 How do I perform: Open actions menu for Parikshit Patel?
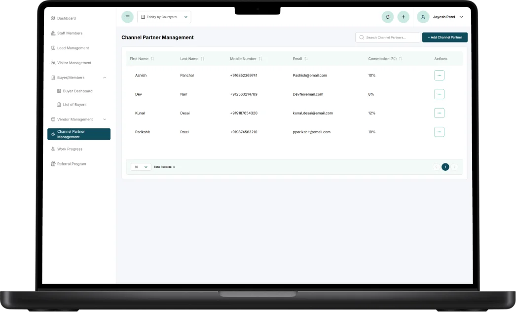(x=439, y=132)
